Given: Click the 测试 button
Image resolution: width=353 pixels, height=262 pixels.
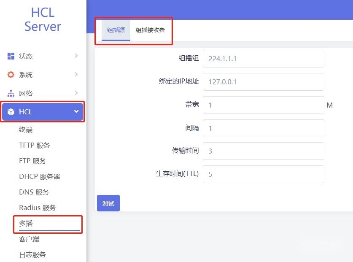Looking at the screenshot, I should pyautogui.click(x=108, y=203).
